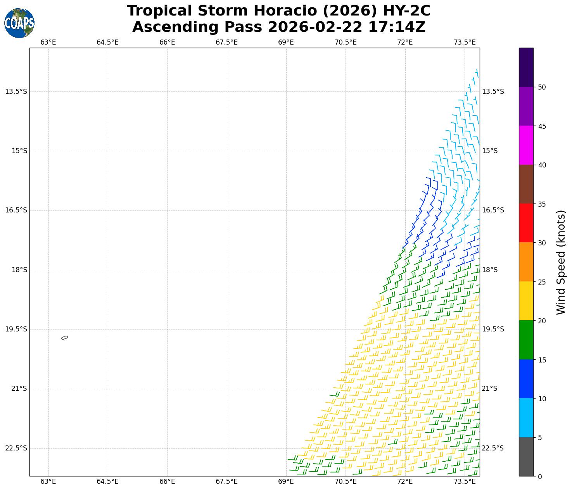572x490 pixels.
Task: Click the 66°E label on the top axis
Action: coord(167,42)
